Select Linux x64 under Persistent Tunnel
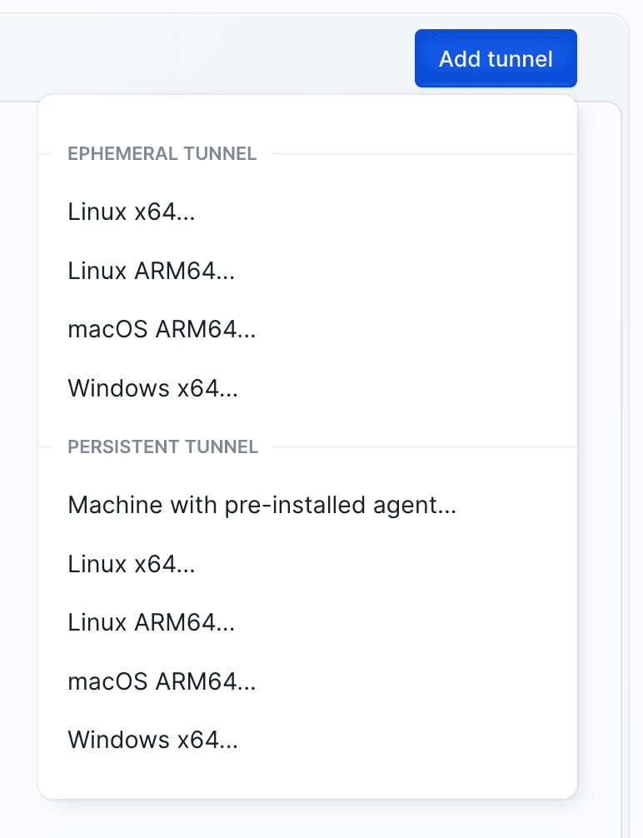The image size is (643, 838). 132,564
